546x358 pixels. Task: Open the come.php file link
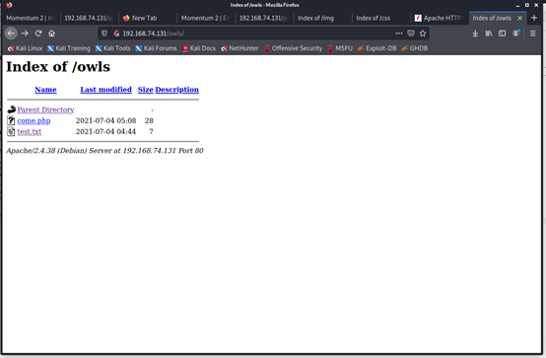tap(34, 120)
